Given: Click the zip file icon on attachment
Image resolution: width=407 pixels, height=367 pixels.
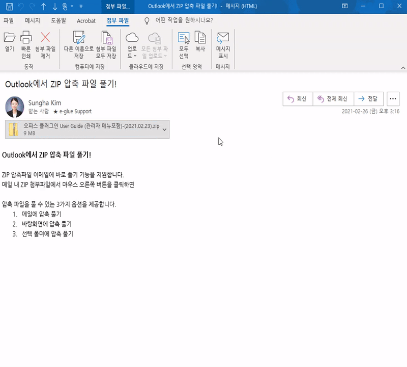Looking at the screenshot, I should (x=14, y=129).
